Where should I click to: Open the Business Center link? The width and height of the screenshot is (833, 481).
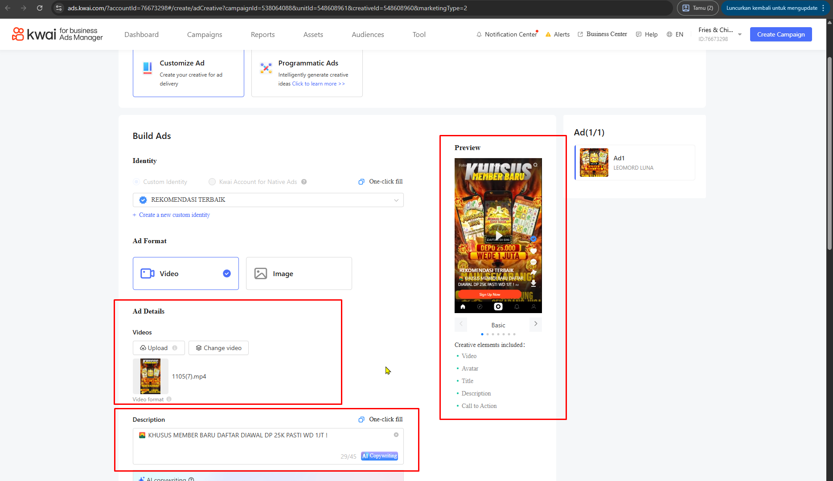602,34
